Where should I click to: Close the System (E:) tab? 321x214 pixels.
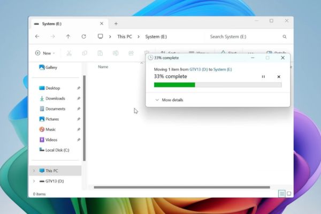102,24
